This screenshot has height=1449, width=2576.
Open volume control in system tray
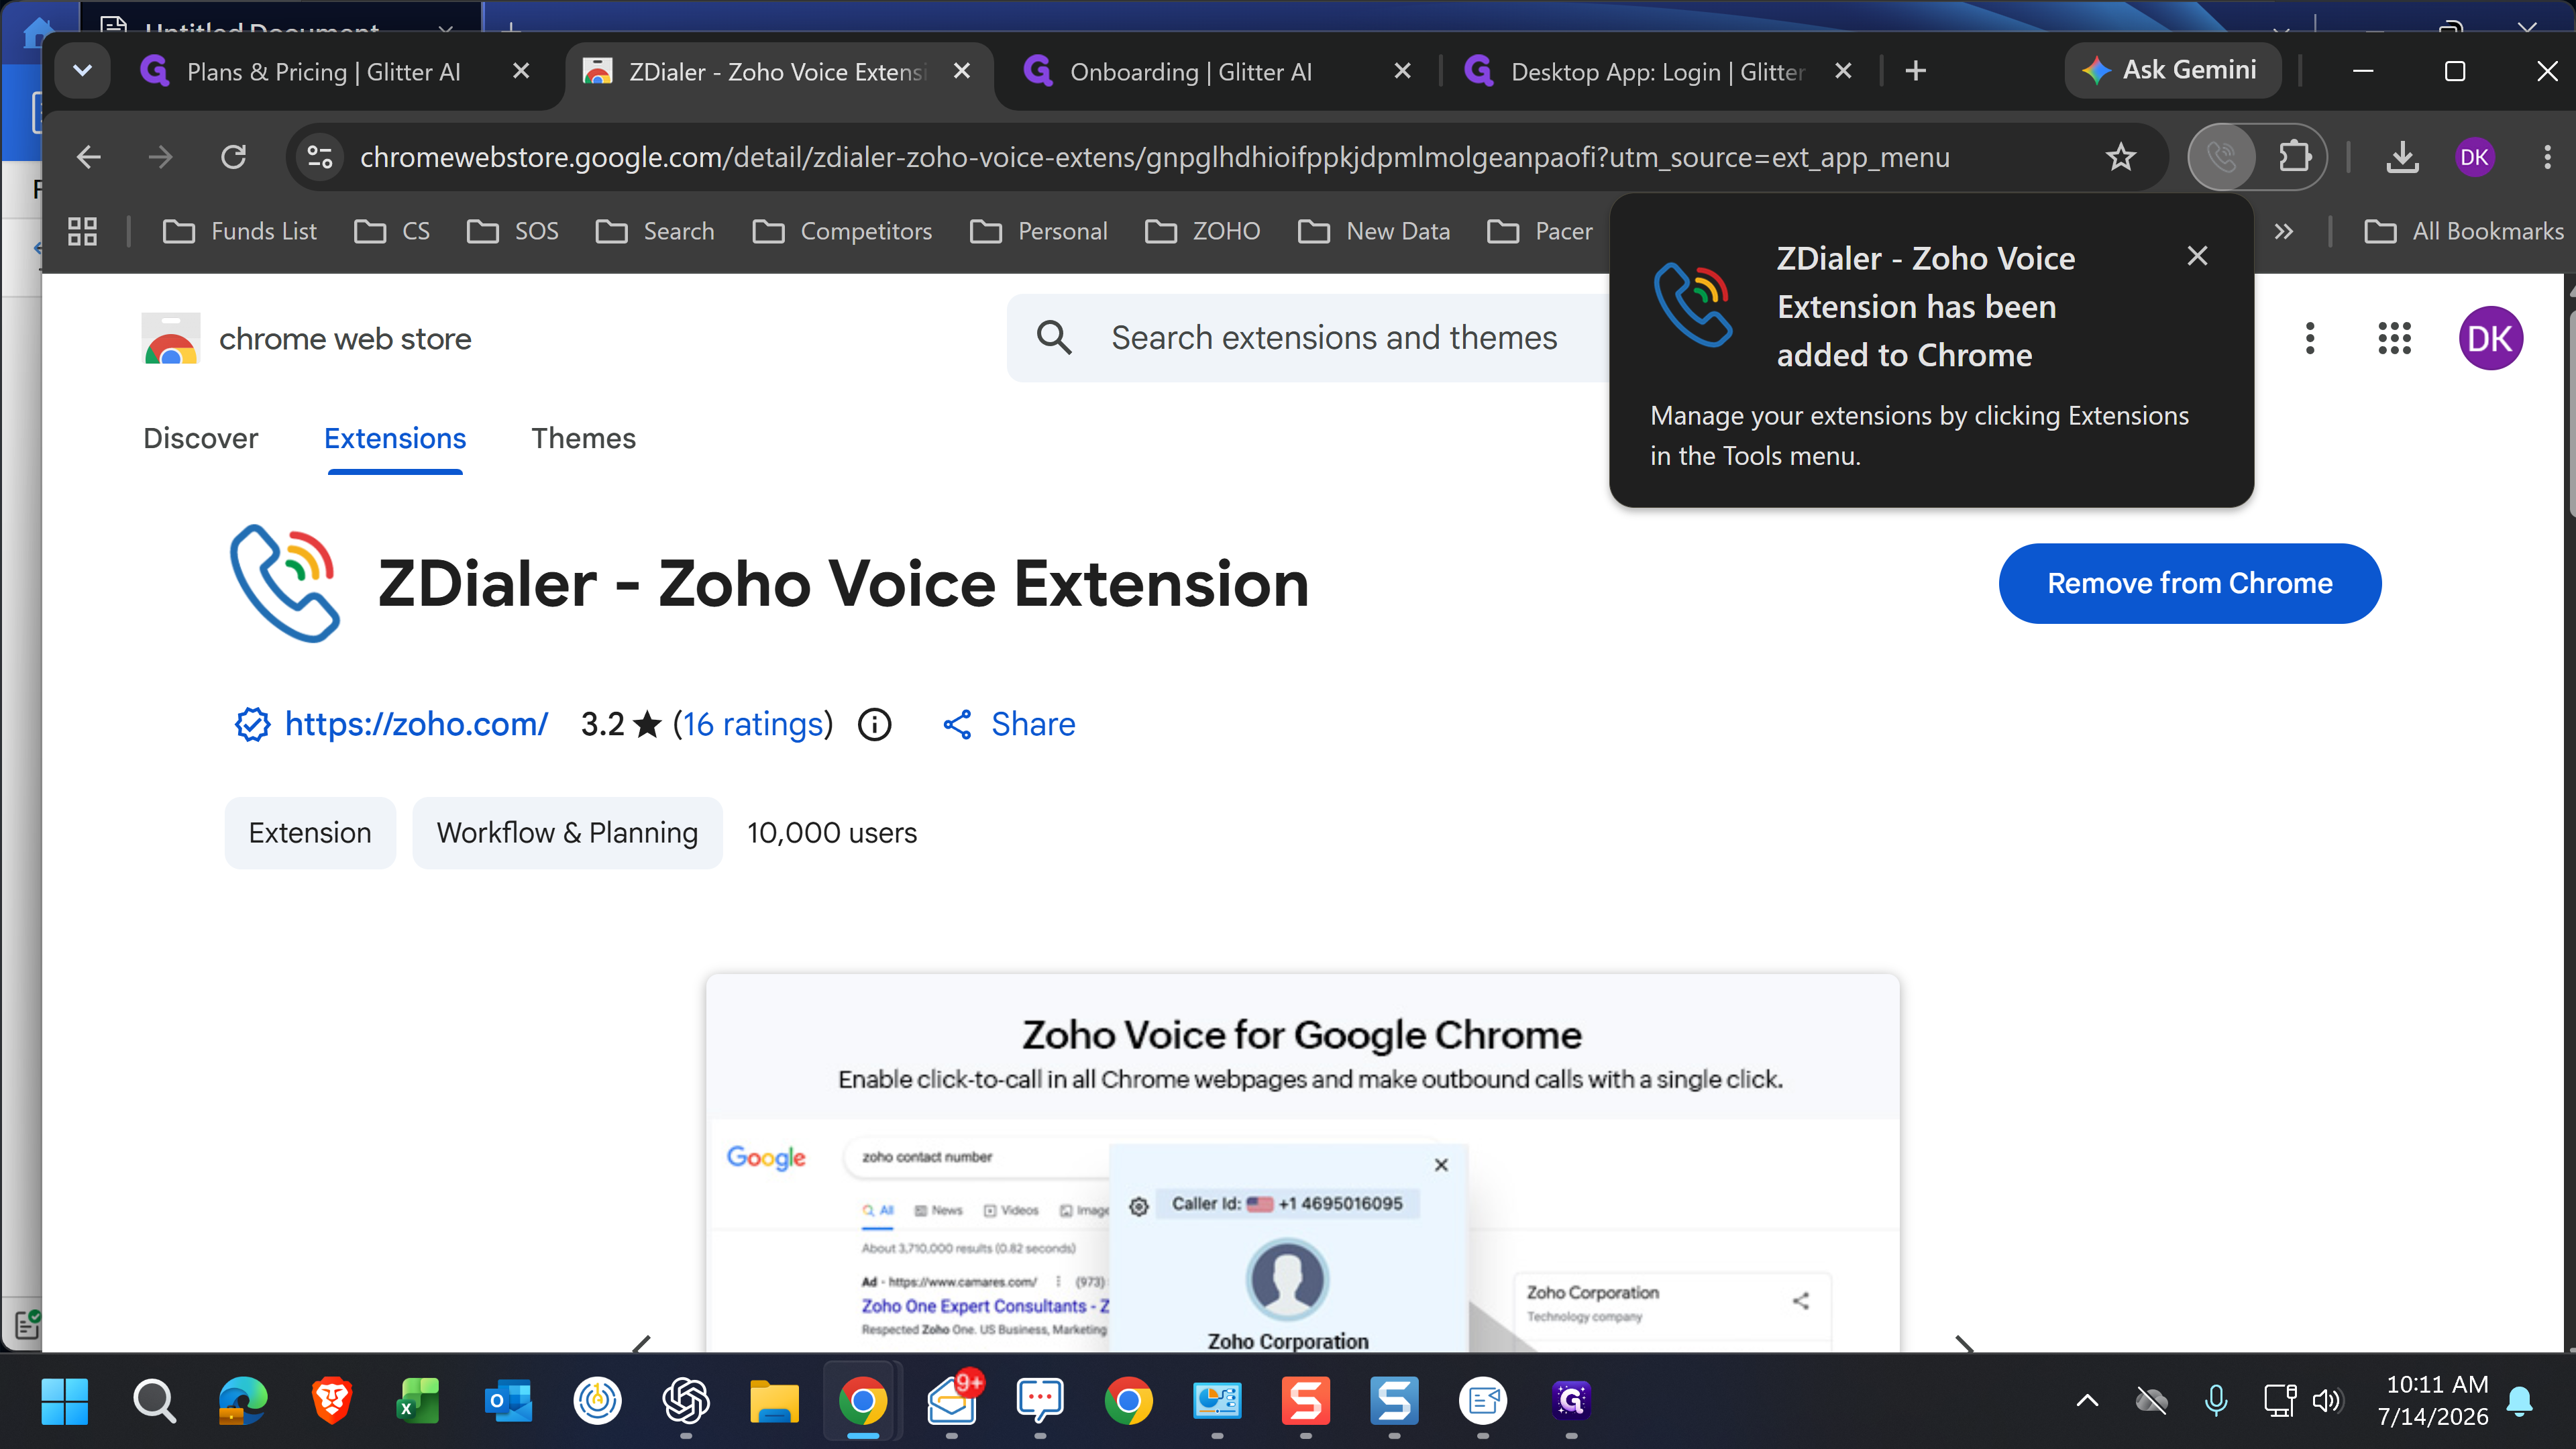point(2327,1401)
